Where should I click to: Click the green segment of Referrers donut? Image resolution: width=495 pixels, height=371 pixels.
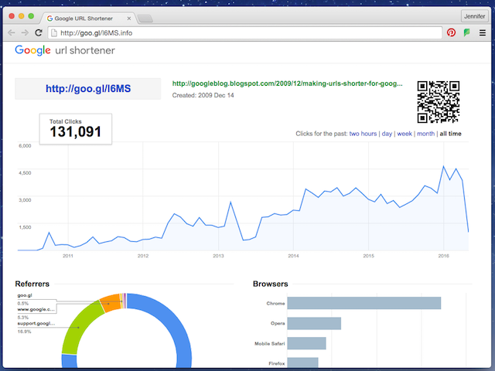point(78,328)
